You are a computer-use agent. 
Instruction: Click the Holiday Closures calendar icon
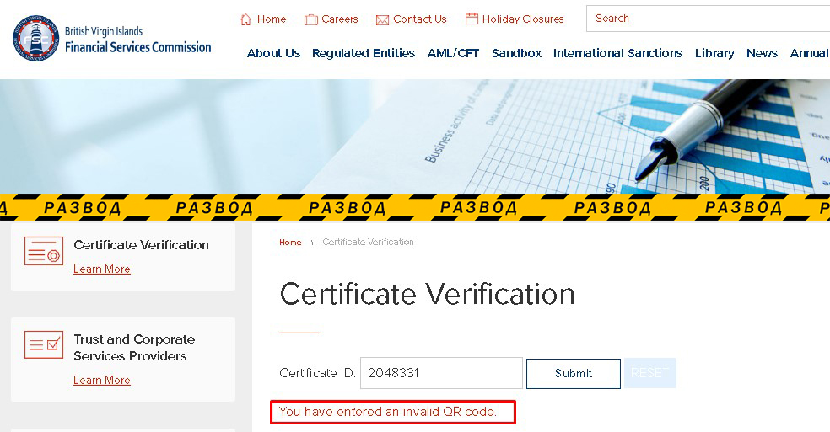pyautogui.click(x=472, y=19)
